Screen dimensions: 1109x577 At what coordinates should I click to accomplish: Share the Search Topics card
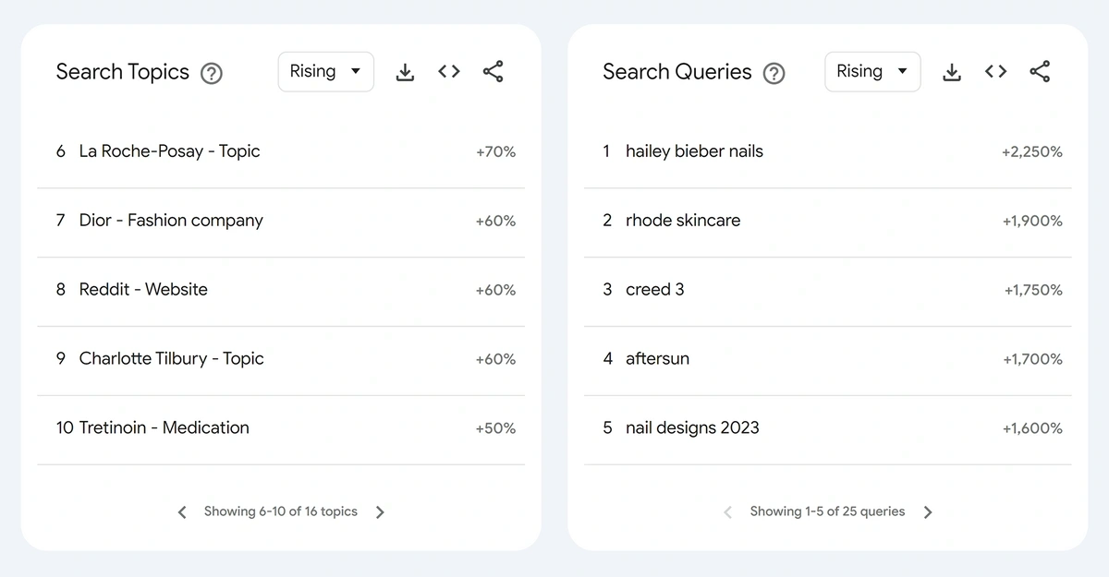[493, 72]
